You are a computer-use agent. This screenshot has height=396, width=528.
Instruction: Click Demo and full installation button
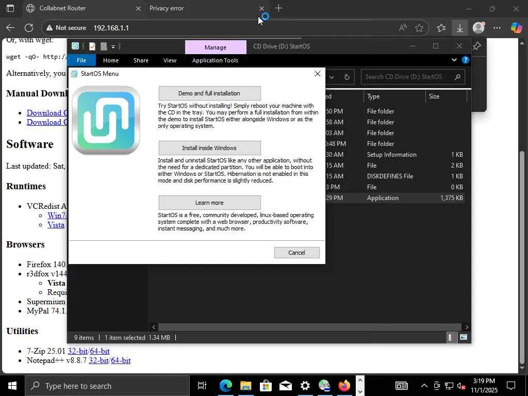pyautogui.click(x=209, y=93)
